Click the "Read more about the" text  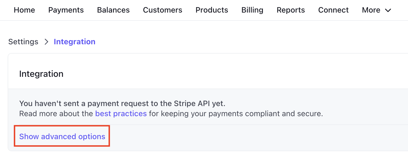coord(56,113)
